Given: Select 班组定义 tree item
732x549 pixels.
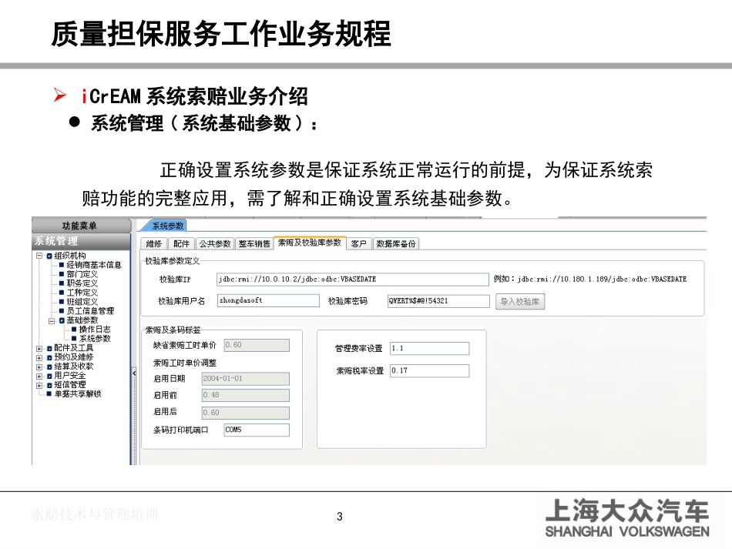Looking at the screenshot, I should click(82, 302).
